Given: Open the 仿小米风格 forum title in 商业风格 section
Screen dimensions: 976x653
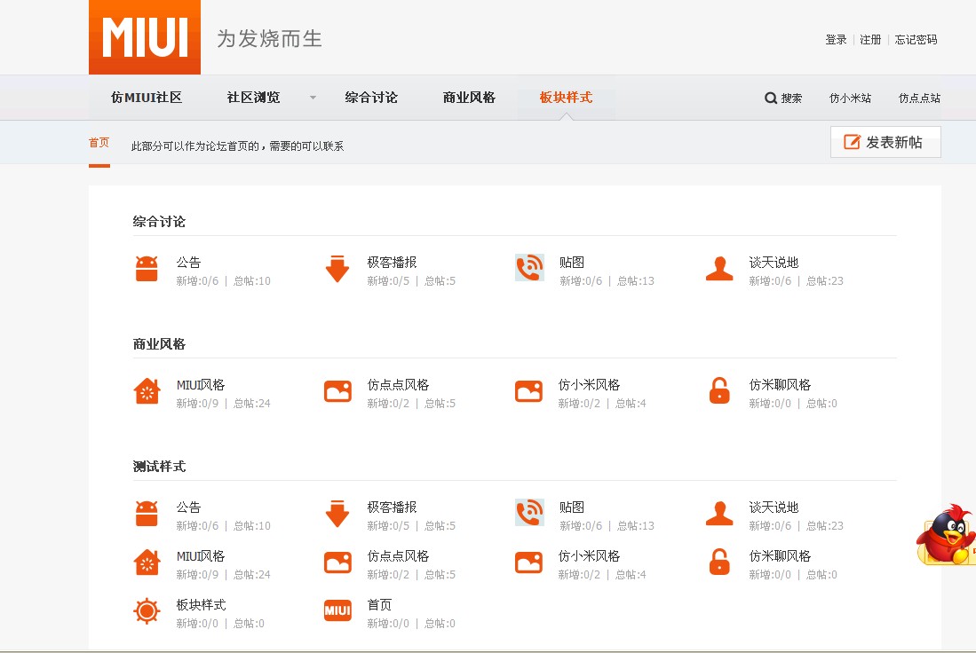Looking at the screenshot, I should point(589,385).
